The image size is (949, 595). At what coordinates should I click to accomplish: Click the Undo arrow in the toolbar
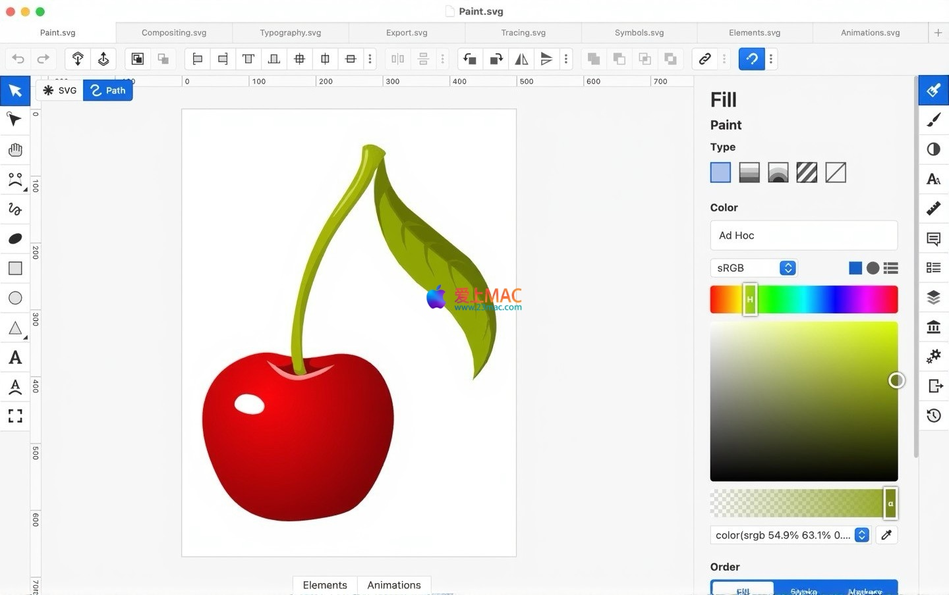18,59
